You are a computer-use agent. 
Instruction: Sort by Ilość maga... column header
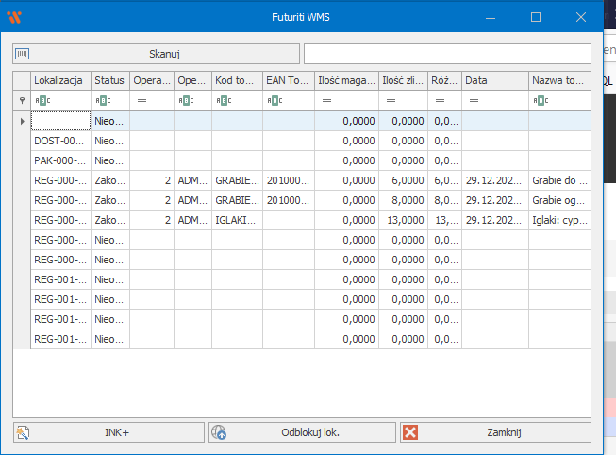tap(346, 80)
